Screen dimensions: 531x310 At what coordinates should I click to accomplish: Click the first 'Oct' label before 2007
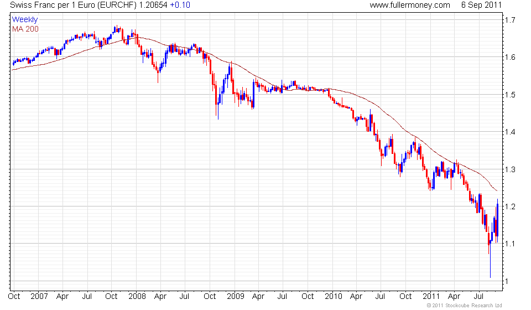point(14,297)
